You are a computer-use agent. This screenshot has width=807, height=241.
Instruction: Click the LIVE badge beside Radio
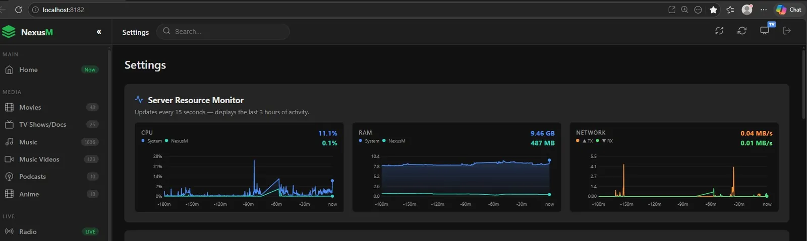(90, 231)
